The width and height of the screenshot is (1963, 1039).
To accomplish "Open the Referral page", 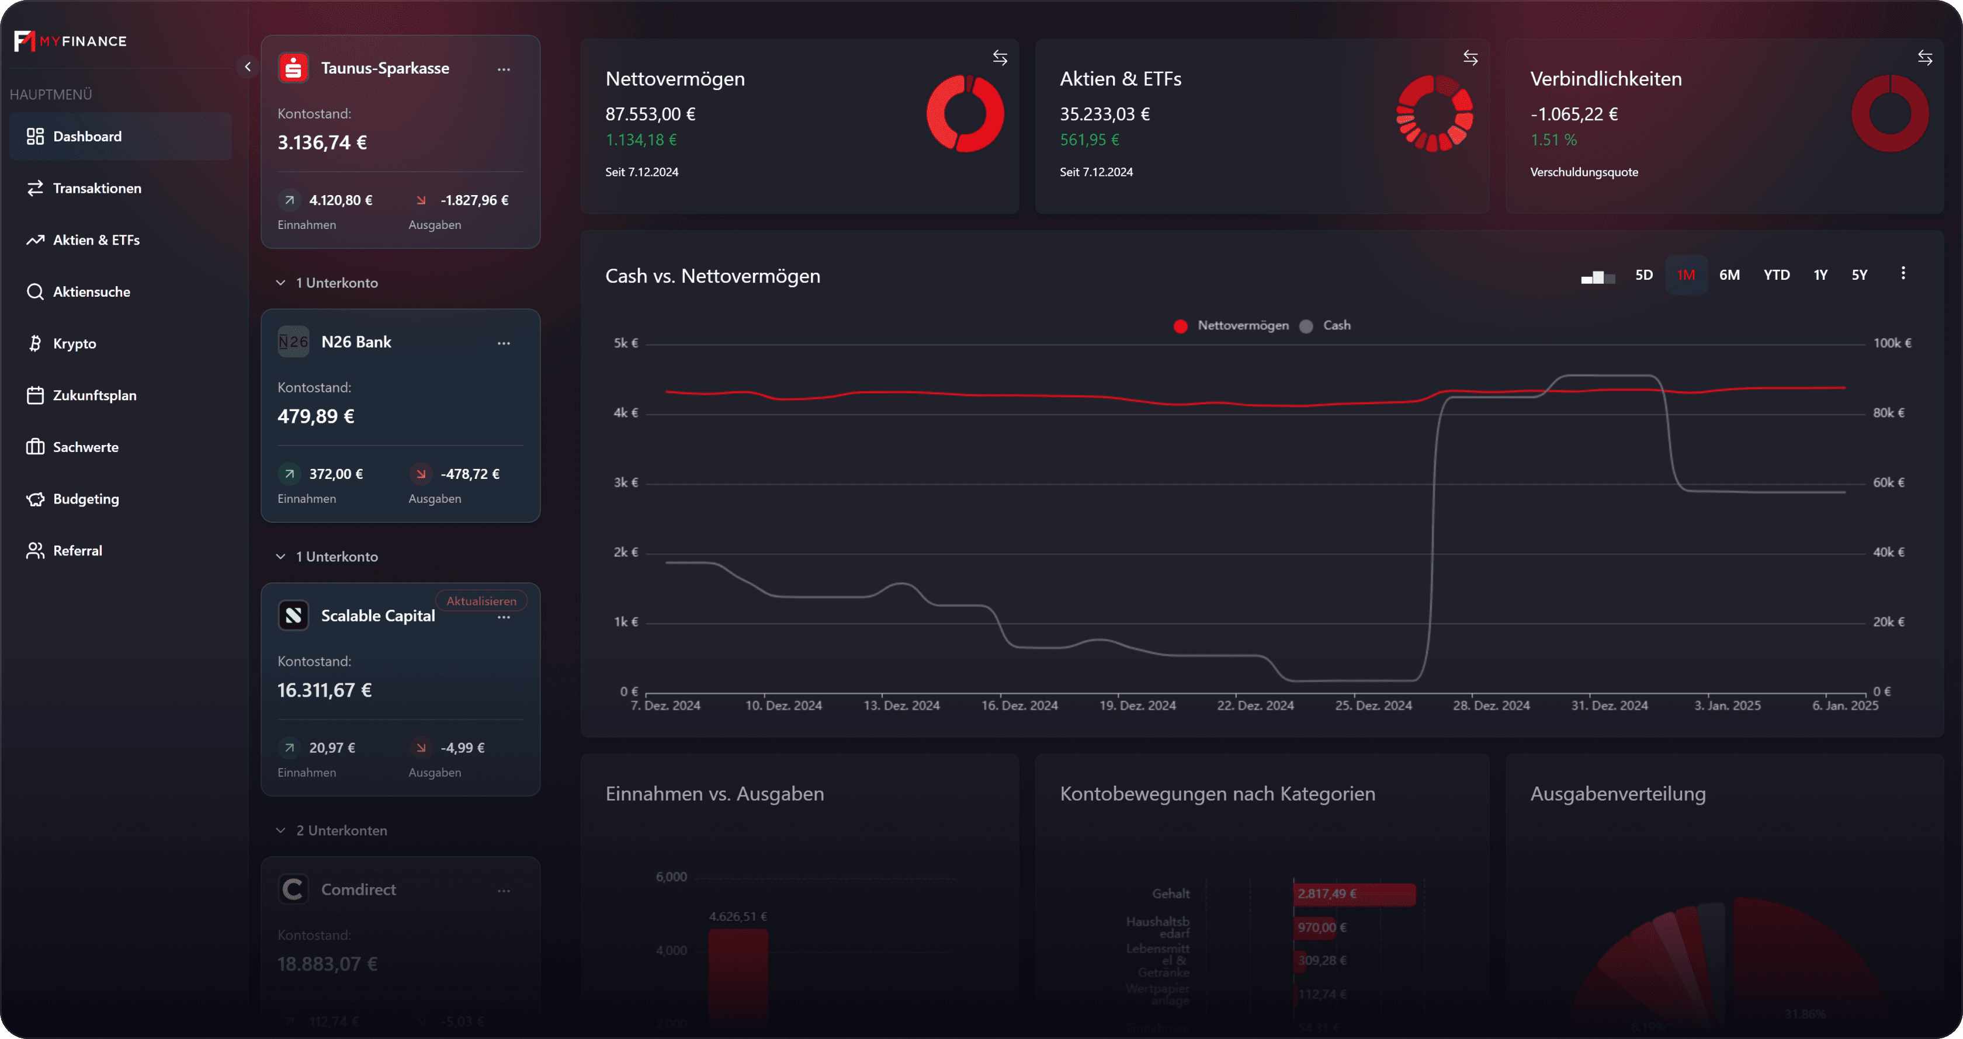I will click(120, 551).
